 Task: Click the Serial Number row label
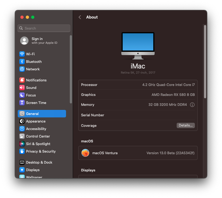click(93, 115)
